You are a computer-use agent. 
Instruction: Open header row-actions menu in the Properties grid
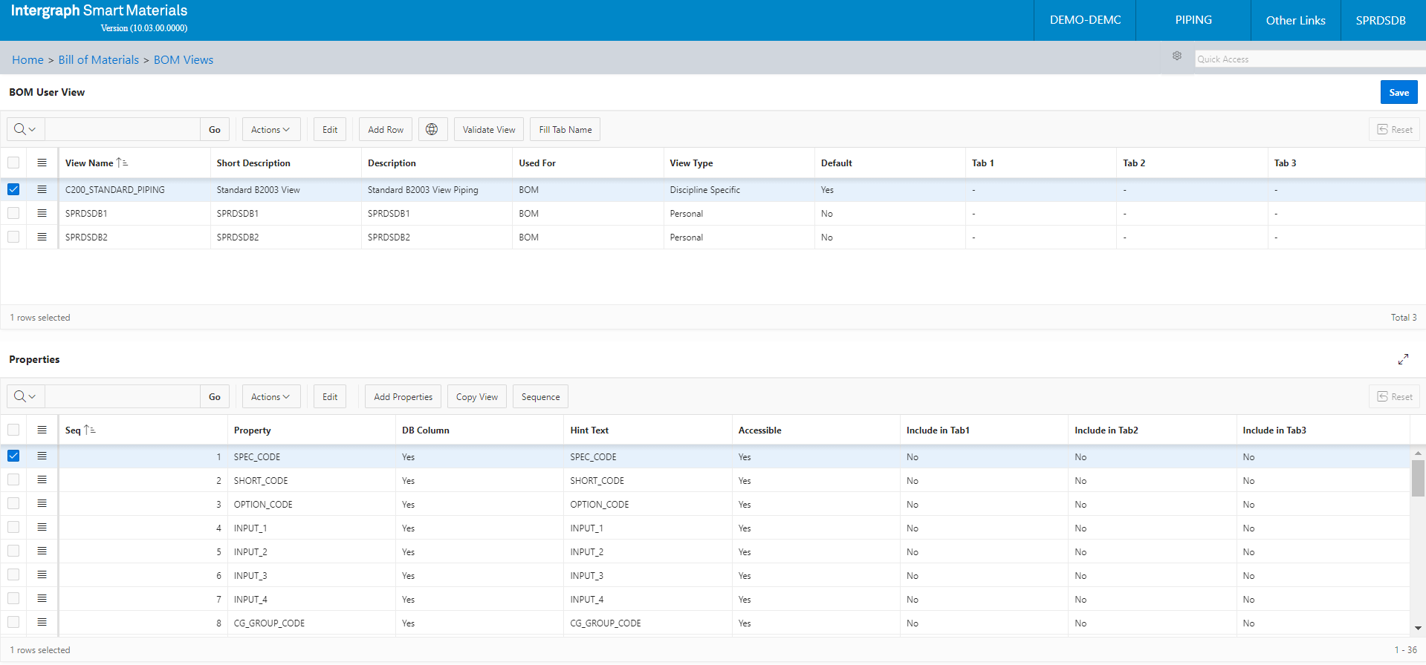pyautogui.click(x=42, y=430)
